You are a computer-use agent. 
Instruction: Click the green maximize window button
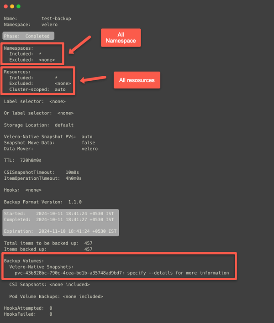point(18,7)
